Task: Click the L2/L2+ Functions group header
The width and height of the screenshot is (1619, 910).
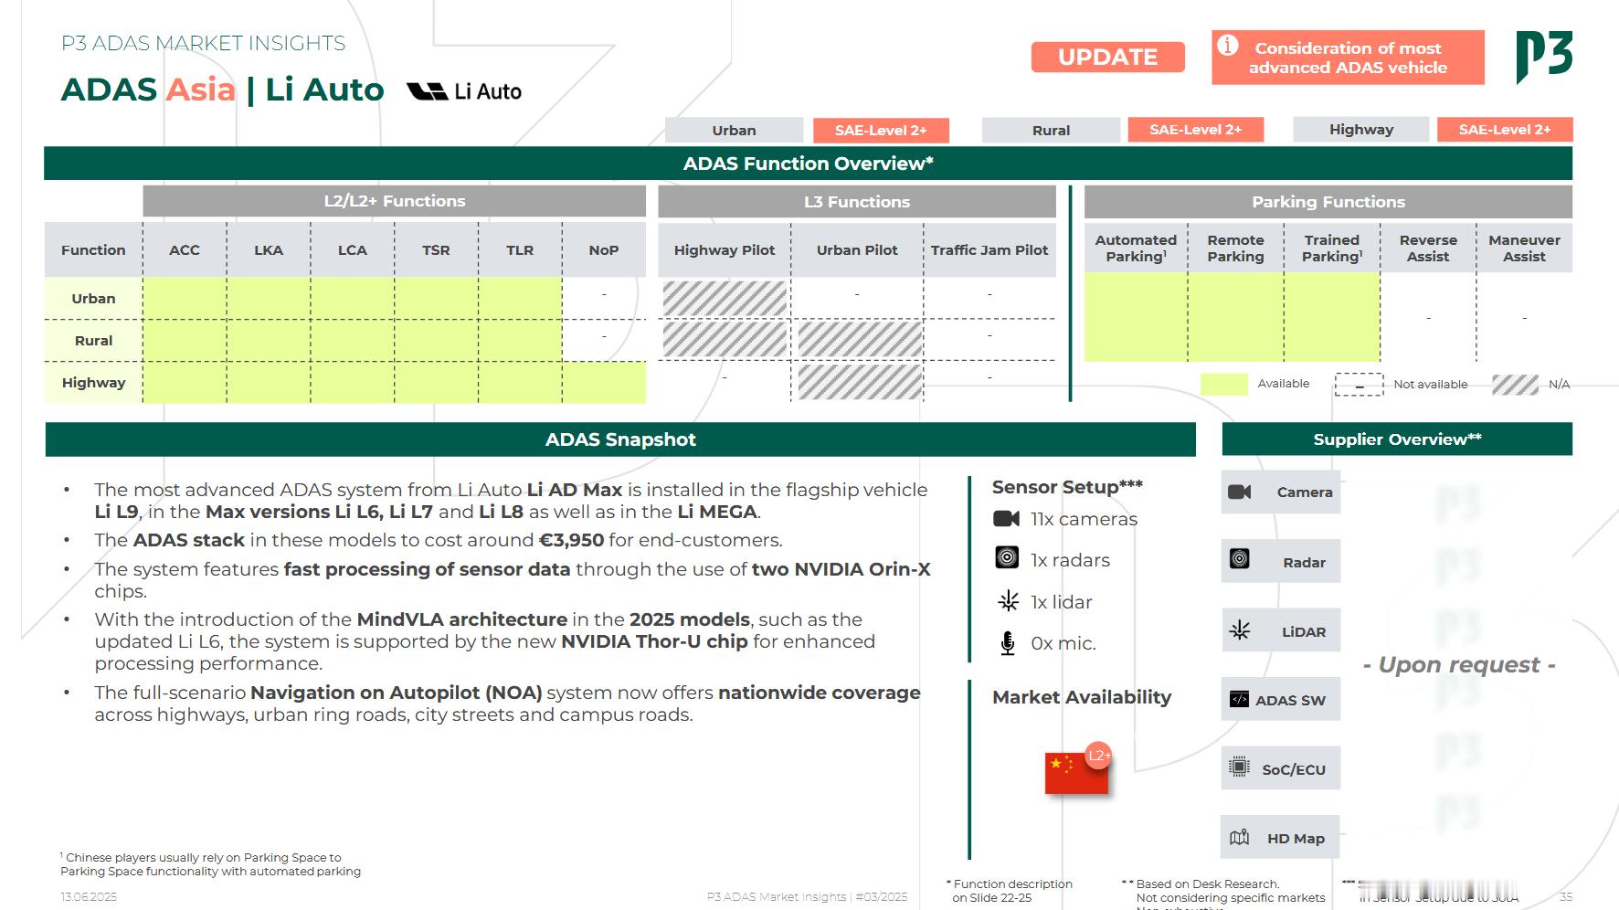Action: (395, 201)
